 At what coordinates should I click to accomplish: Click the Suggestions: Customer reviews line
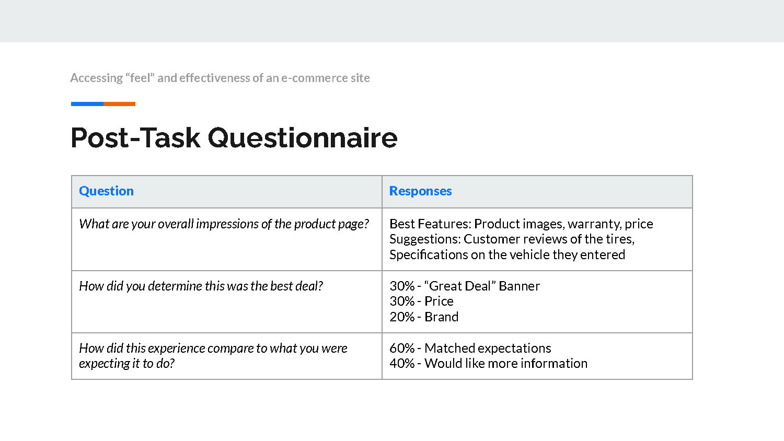click(x=512, y=239)
